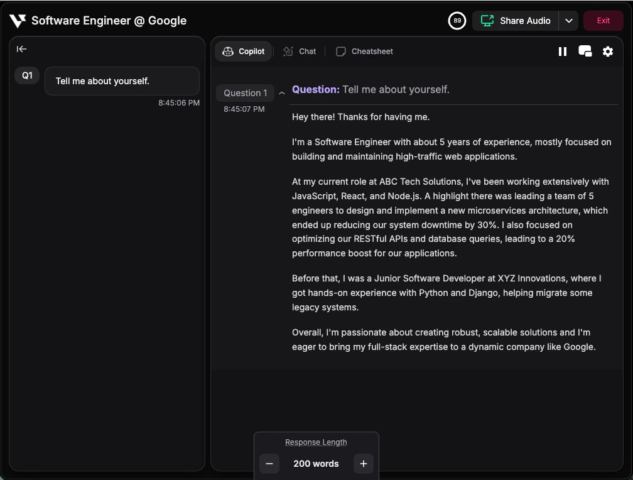Exit the interview session

click(x=603, y=21)
